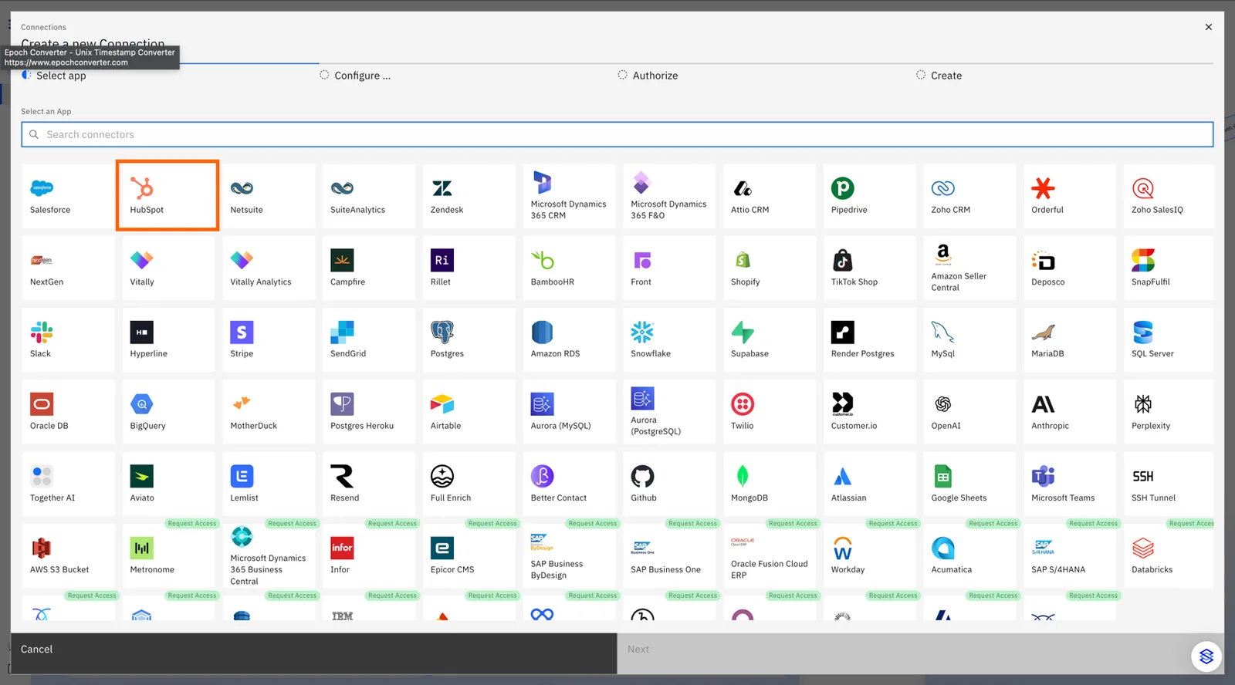Choose the HubSpot connector
Viewport: 1235px width, 685px height.
coord(167,195)
